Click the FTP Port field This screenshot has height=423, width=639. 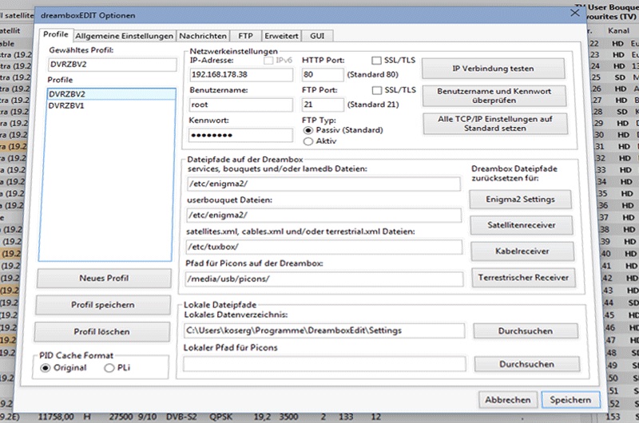pos(323,105)
